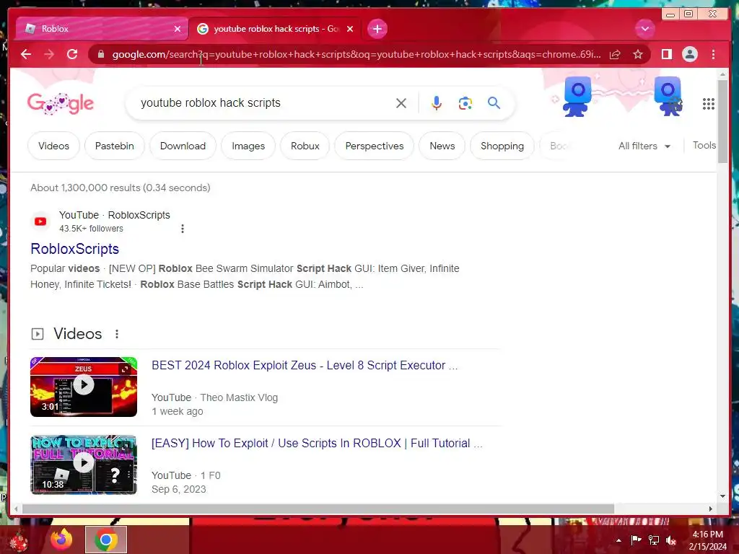Click the browser forward arrow
The image size is (739, 554).
point(49,54)
